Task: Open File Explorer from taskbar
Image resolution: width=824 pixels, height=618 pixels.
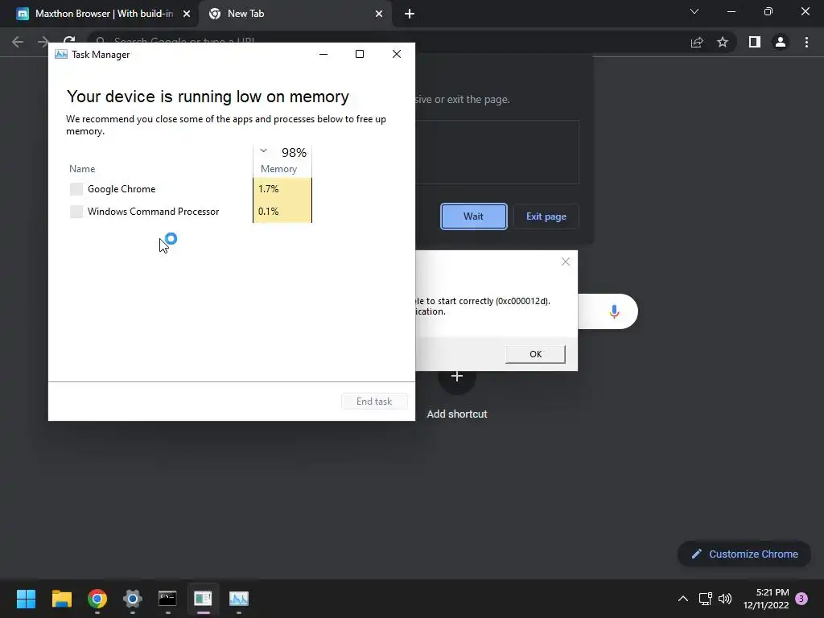Action: coord(61,599)
